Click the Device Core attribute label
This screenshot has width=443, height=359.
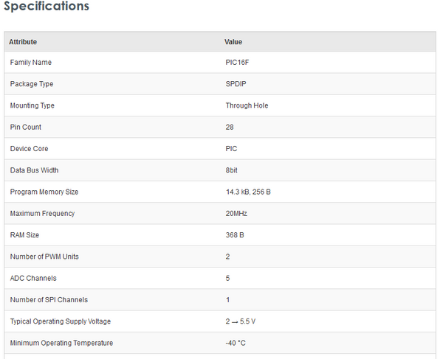pyautogui.click(x=30, y=149)
